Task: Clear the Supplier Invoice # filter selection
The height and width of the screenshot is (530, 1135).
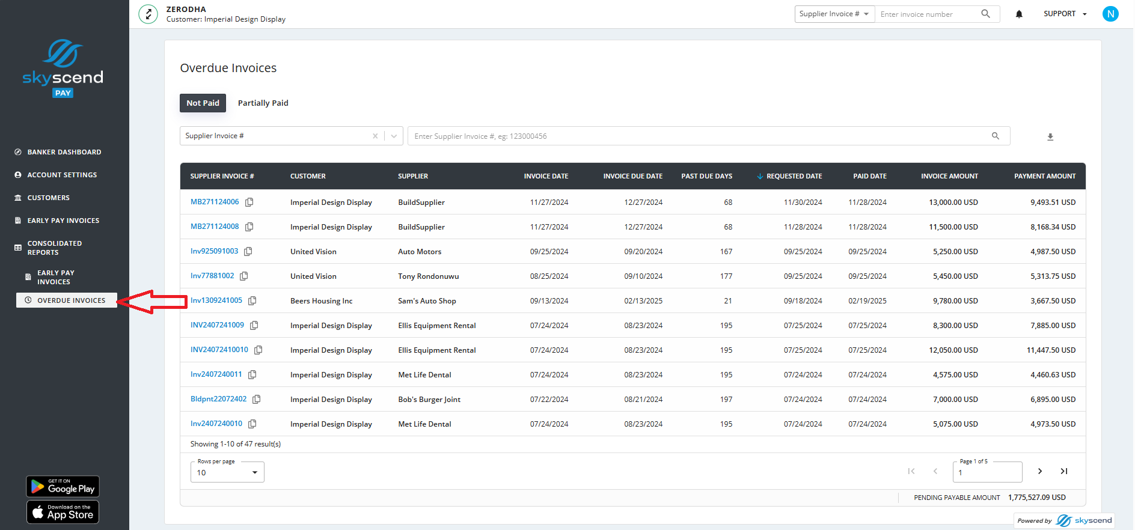Action: 375,136
